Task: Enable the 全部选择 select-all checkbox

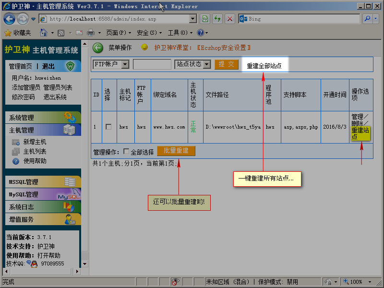Action: click(x=126, y=151)
